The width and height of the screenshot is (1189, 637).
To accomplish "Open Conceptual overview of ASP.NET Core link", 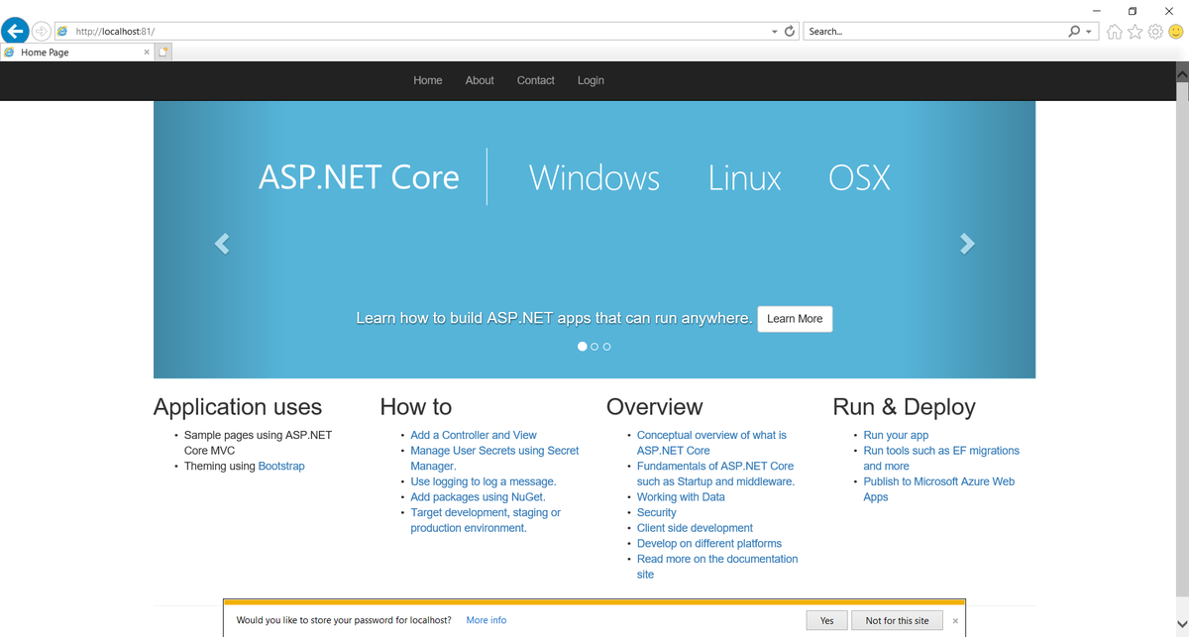I will click(711, 443).
